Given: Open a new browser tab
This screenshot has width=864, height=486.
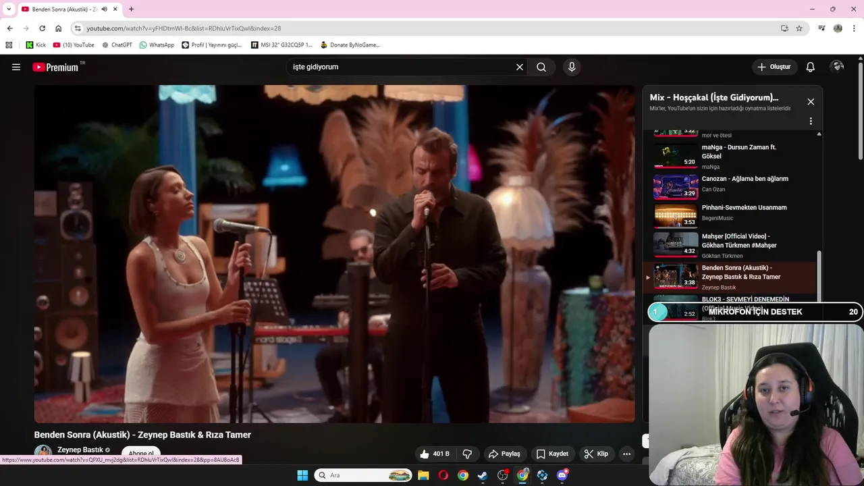Looking at the screenshot, I should point(131,9).
